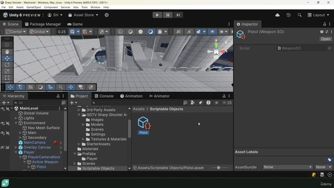The width and height of the screenshot is (334, 188).
Task: Open the Models folder in Project tree
Action: 97,124
